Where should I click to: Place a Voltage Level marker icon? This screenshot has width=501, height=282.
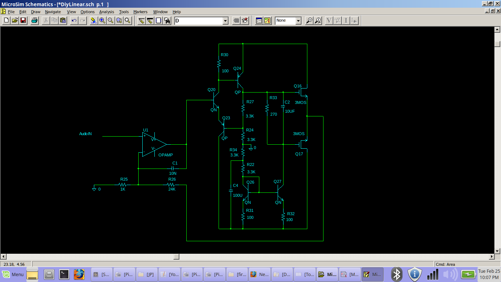coord(309,21)
